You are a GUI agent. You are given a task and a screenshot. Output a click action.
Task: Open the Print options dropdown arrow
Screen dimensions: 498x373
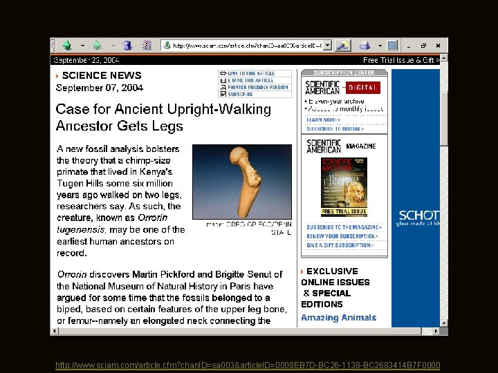pos(380,46)
